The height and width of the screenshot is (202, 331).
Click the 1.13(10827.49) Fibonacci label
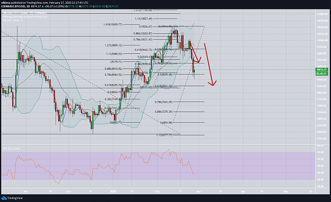[x=144, y=19]
